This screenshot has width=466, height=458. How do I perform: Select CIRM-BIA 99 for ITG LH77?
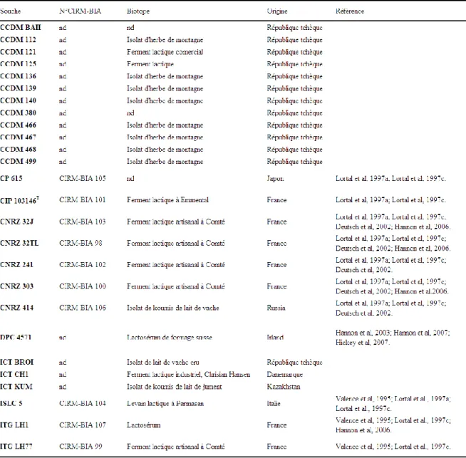click(x=81, y=446)
